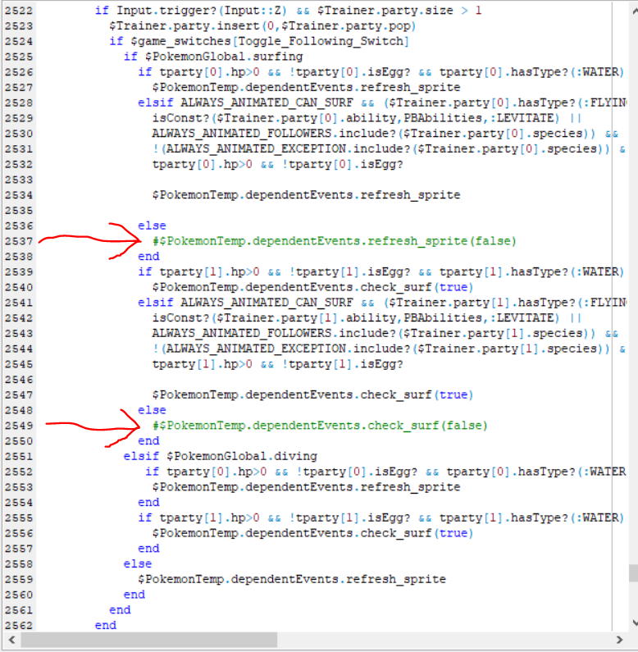The width and height of the screenshot is (638, 652).
Task: Click line number 2549 in gutter
Action: point(19,426)
